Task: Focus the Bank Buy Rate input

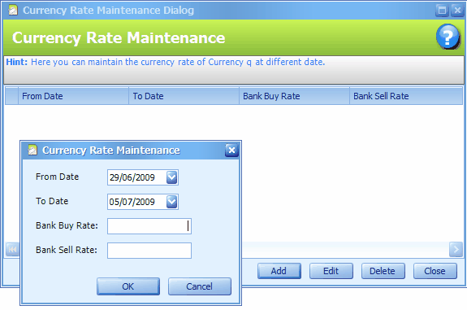Action: (x=149, y=226)
